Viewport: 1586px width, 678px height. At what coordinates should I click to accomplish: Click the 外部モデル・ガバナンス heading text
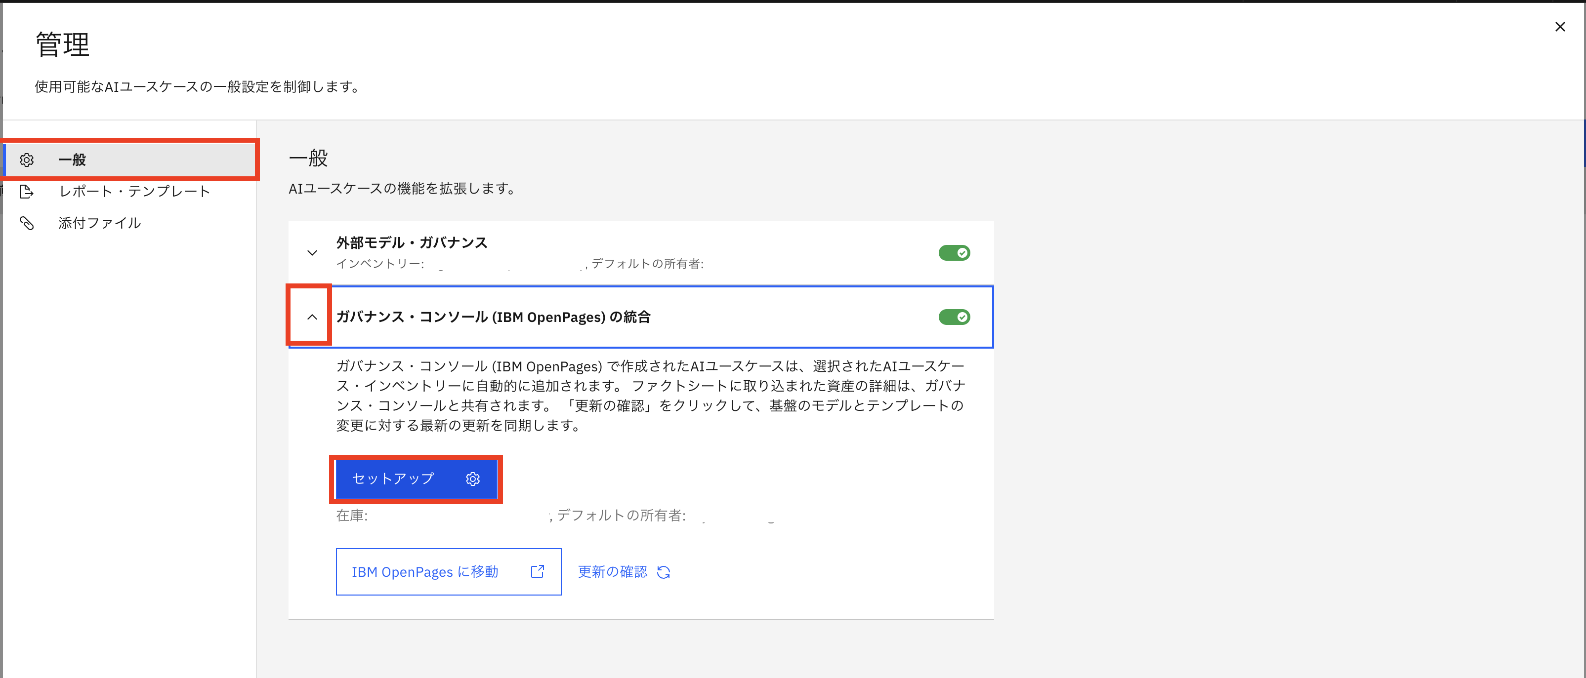pos(411,242)
